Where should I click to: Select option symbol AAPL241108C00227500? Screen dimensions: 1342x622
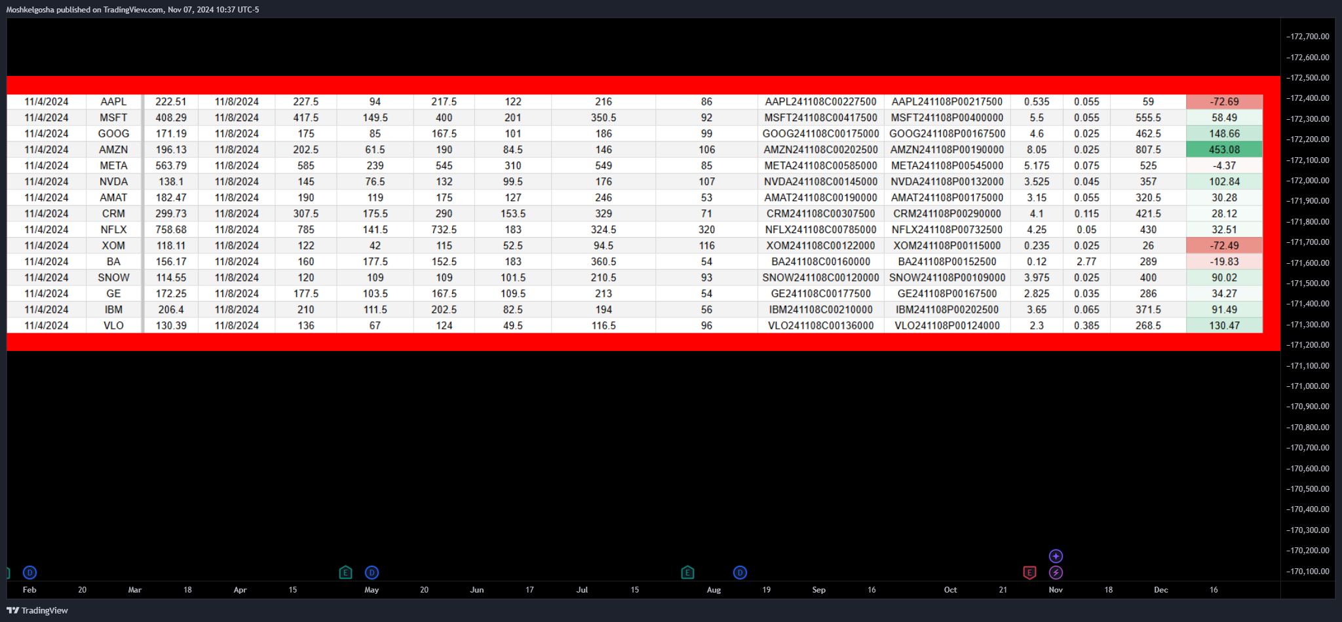[820, 101]
